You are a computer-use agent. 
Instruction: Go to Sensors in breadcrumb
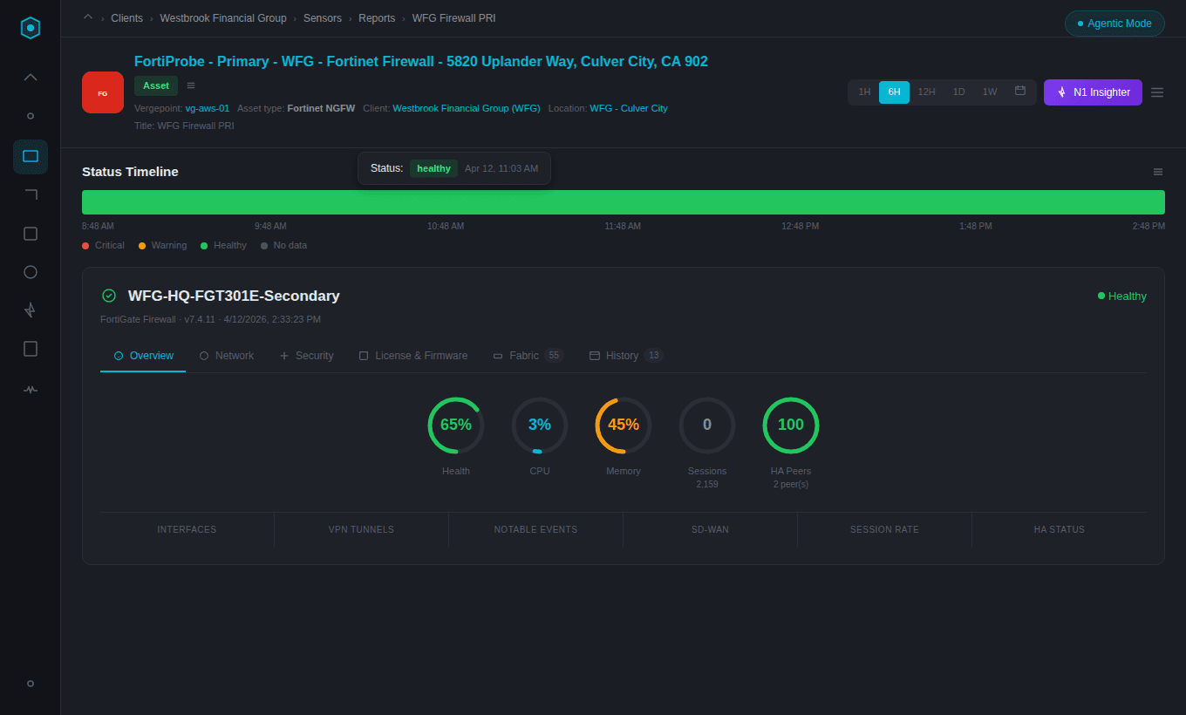(x=323, y=18)
